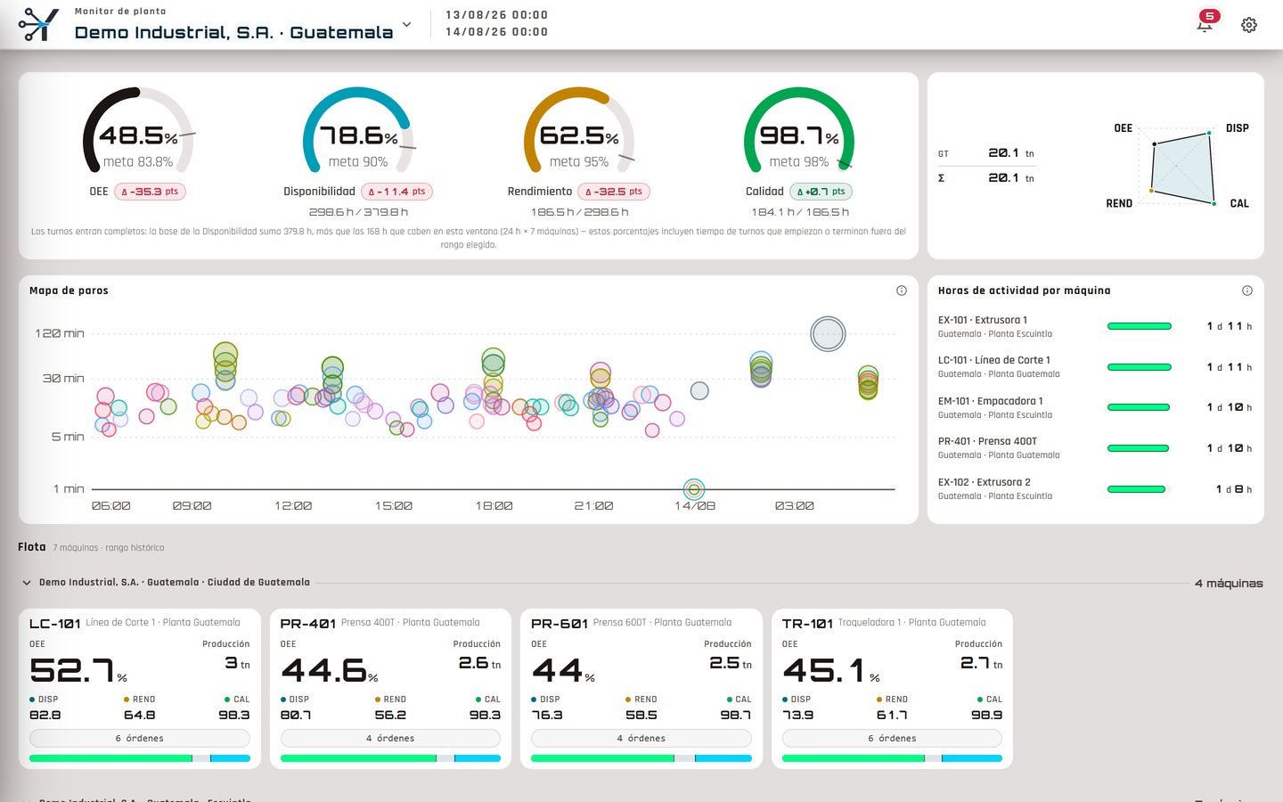Click the GT 20.1 tn production value
1283x802 pixels.
pyautogui.click(x=1011, y=153)
